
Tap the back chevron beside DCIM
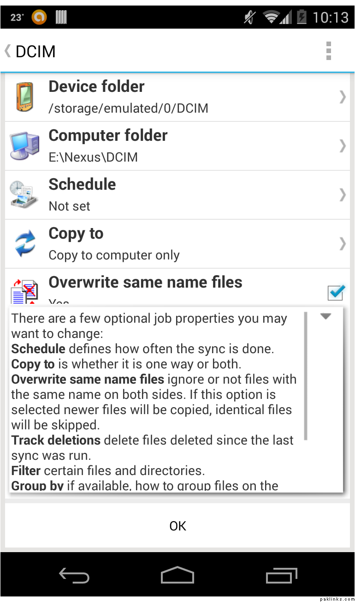(x=7, y=51)
